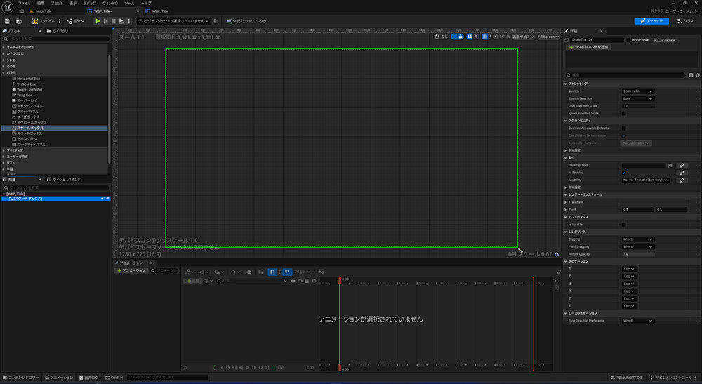Open the Stretch 'Scale to Fit' dropdown

tap(638, 91)
